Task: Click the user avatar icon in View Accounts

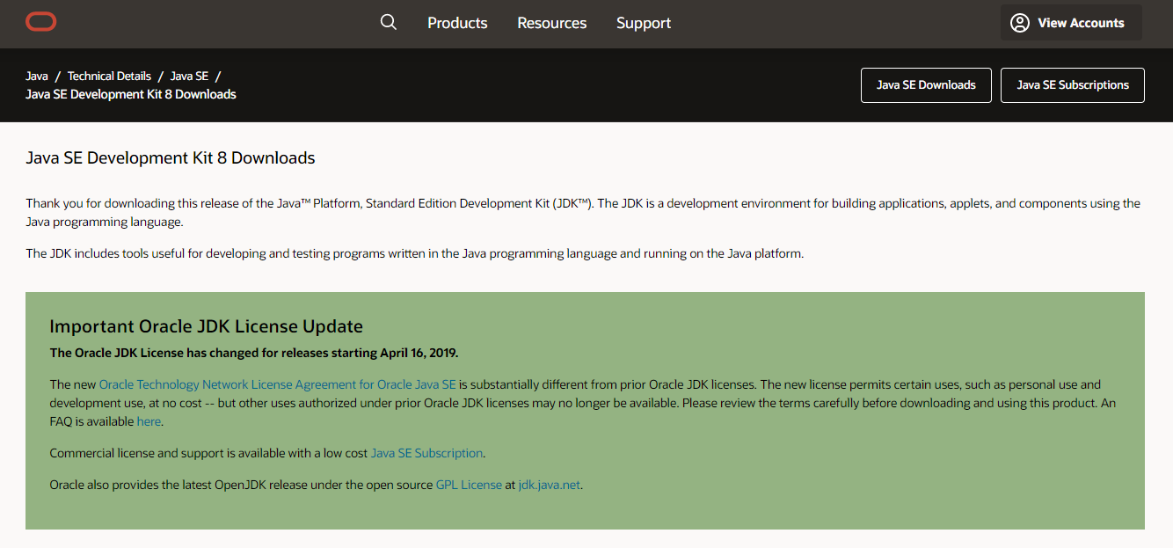Action: click(x=1020, y=23)
